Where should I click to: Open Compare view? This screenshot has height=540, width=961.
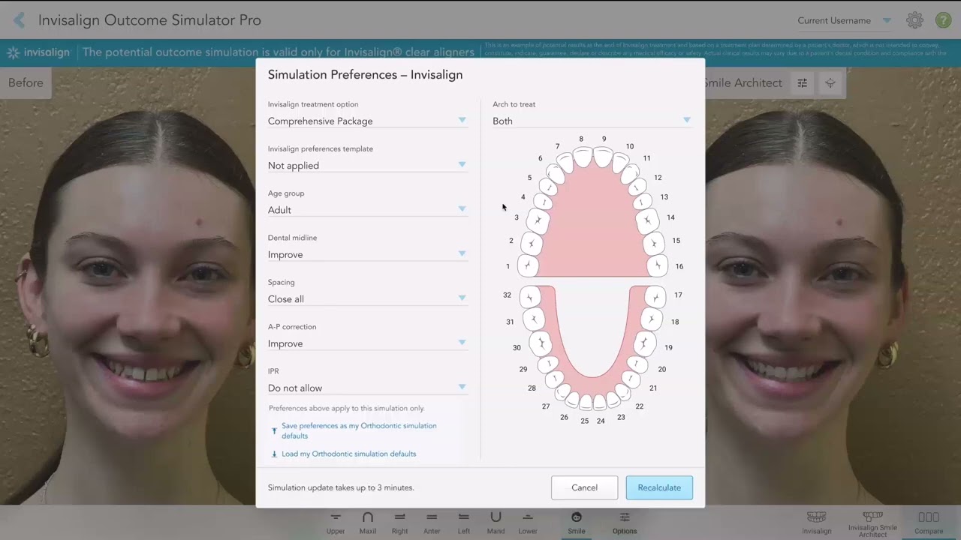tap(929, 523)
